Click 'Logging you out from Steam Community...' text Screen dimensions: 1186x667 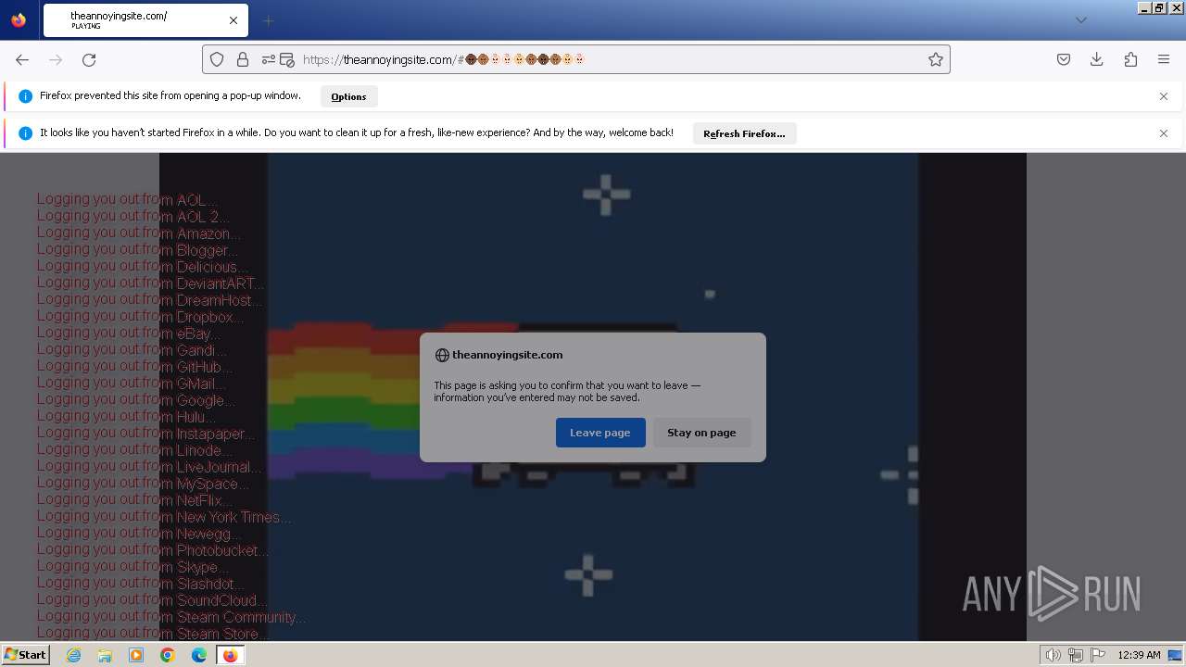(x=171, y=617)
